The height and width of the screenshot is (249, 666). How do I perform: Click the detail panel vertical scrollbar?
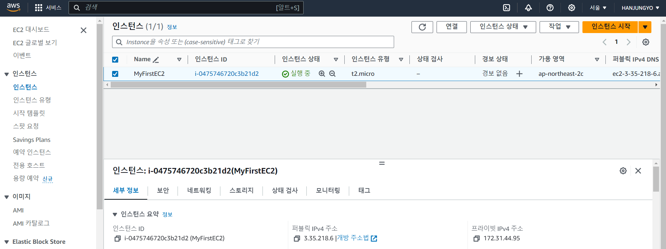click(656, 179)
